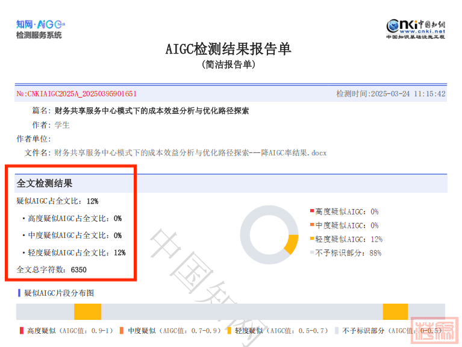Click the 作者单位 label
The image size is (462, 347).
pos(34,139)
